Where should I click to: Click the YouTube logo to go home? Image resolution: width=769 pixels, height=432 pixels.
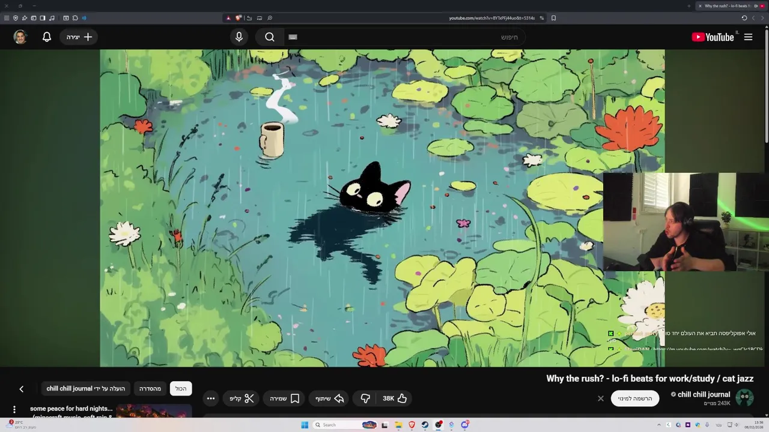coord(713,37)
